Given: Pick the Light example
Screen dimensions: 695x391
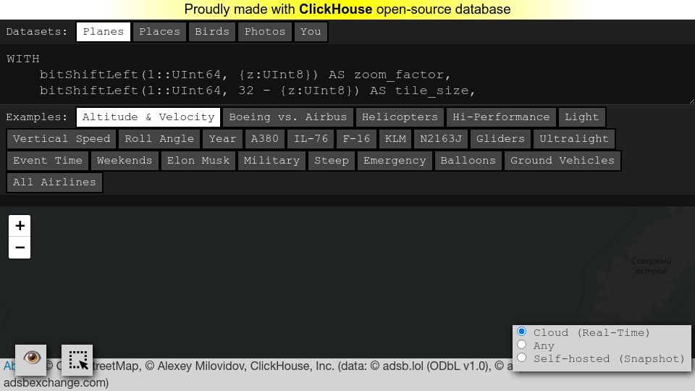Looking at the screenshot, I should click(581, 117).
